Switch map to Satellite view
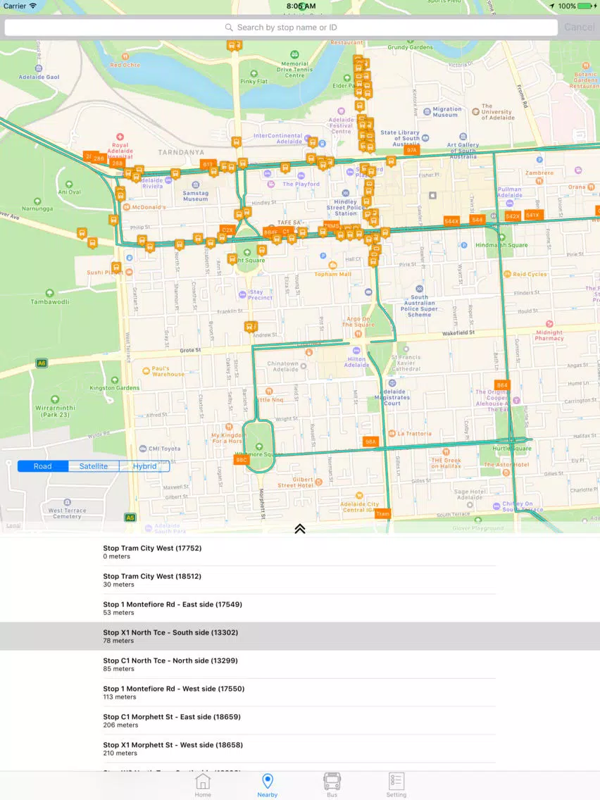The image size is (600, 800). tap(94, 465)
